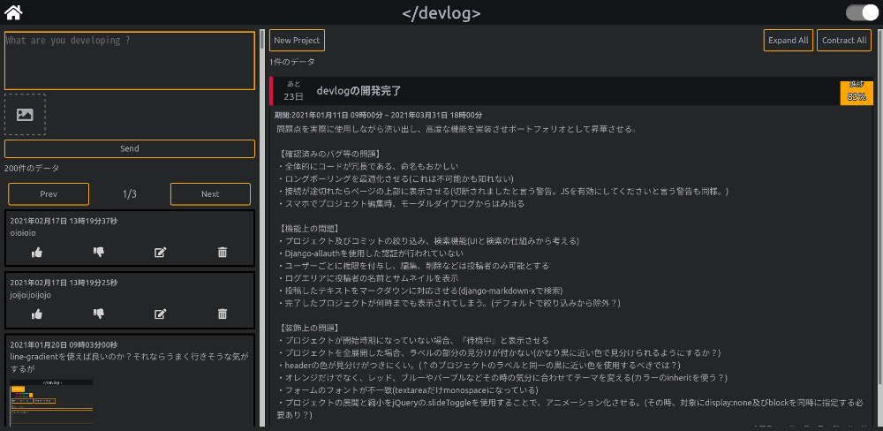Select the "200件のデータ" count text

point(32,168)
